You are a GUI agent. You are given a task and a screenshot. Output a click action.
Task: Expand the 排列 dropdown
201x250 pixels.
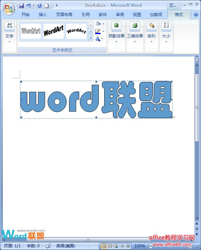coord(151,42)
